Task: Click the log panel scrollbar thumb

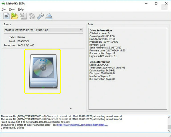Action: [169, 127]
